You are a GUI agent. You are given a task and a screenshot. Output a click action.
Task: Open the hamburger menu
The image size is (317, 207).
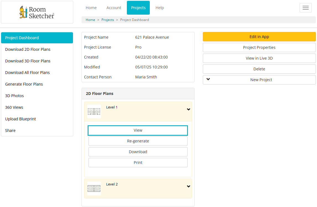[x=305, y=8]
